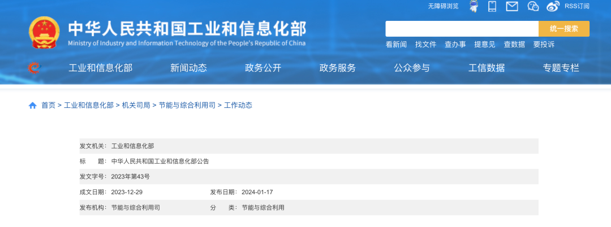Open the 新闻动态 navigation menu
611x227 pixels.
coord(188,68)
